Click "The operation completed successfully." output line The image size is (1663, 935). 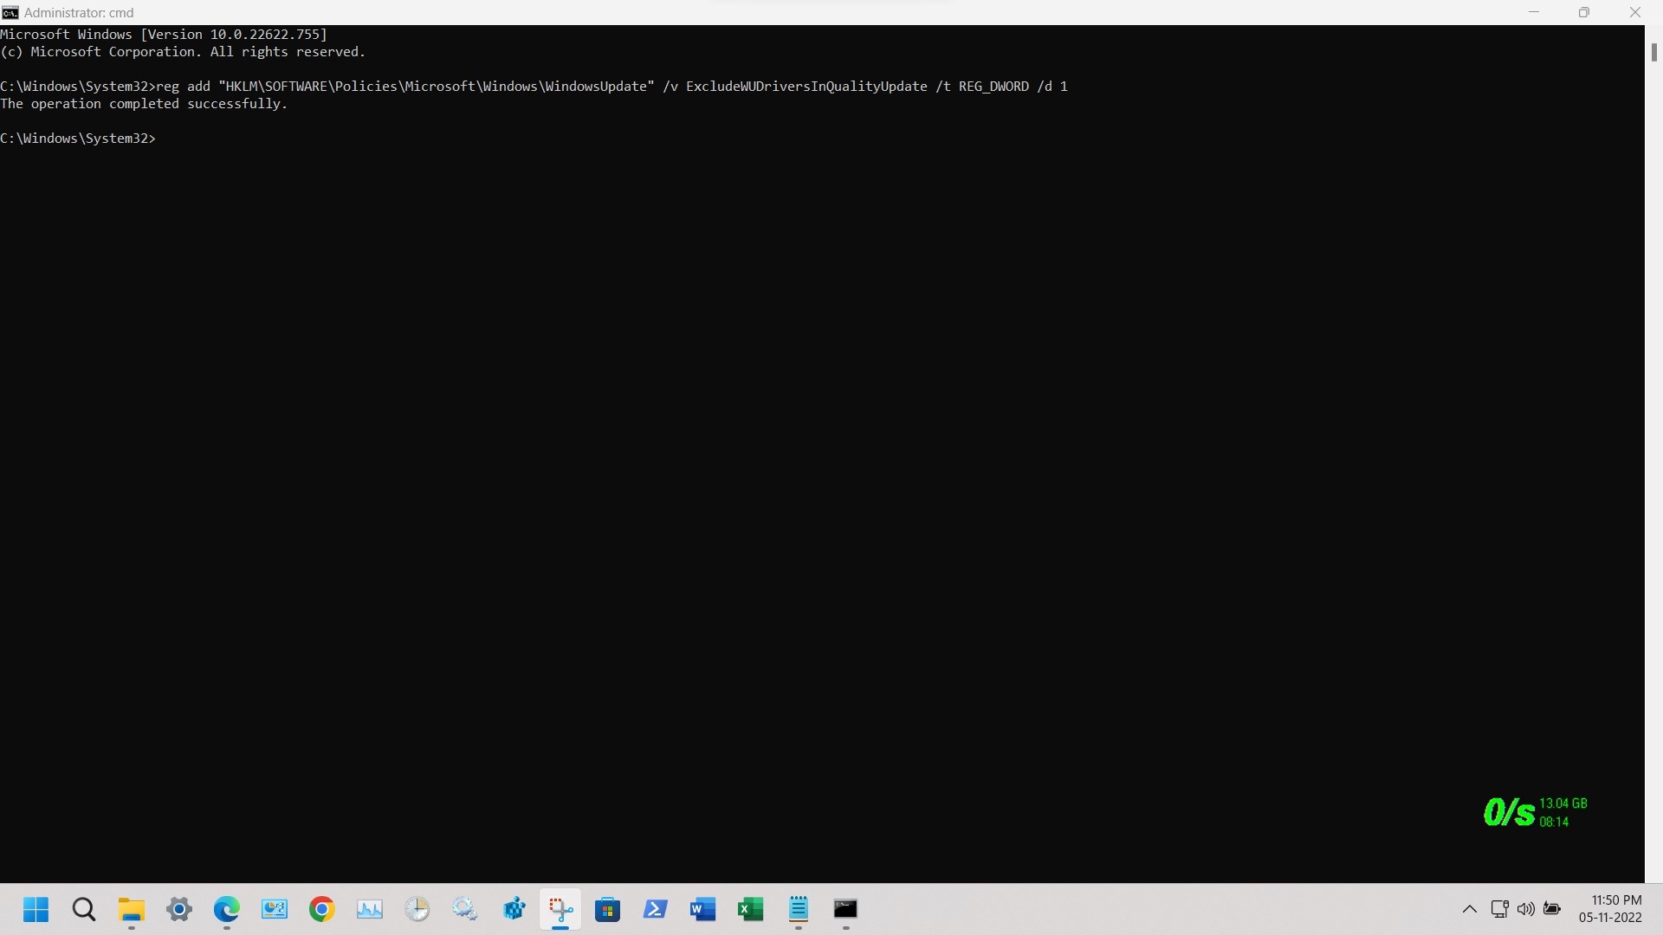(144, 104)
